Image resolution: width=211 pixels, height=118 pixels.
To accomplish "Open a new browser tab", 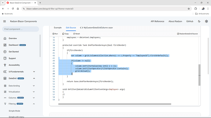I will pyautogui.click(x=40, y=3).
